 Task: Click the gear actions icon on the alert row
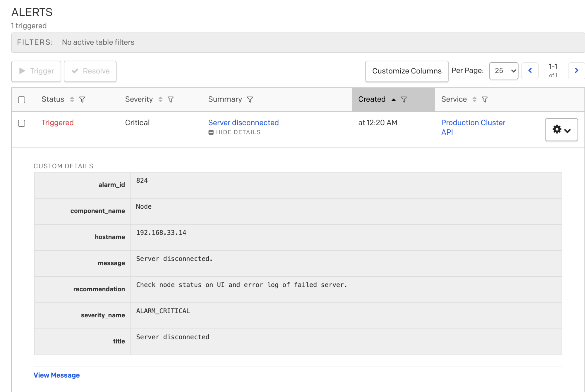coord(557,129)
